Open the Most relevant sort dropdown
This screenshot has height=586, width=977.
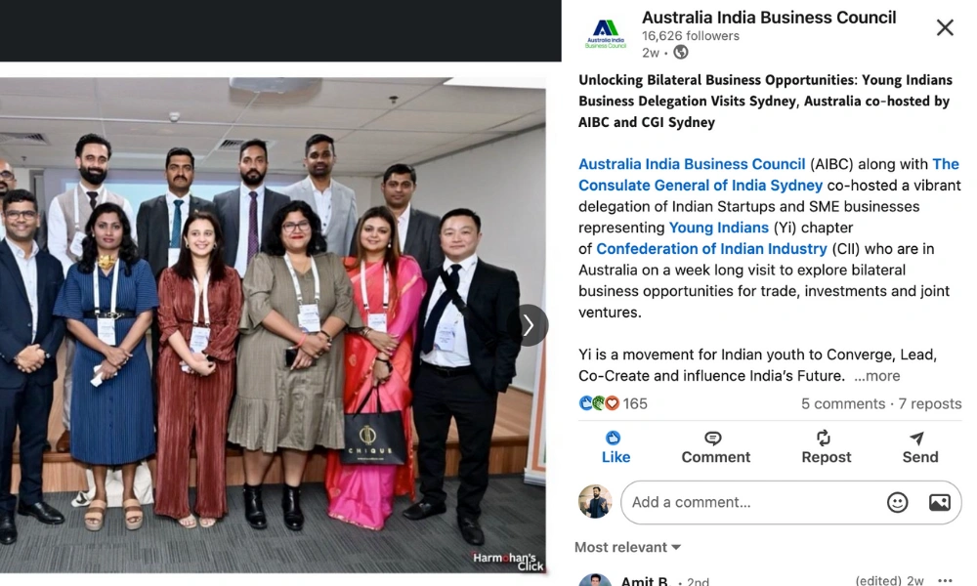(x=627, y=547)
